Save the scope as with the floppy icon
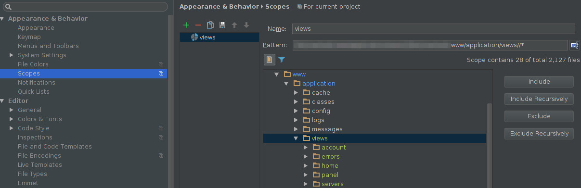 222,25
